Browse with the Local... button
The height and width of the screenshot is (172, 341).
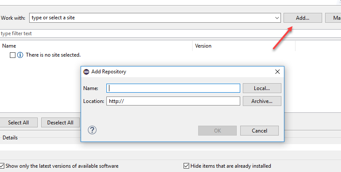click(262, 88)
